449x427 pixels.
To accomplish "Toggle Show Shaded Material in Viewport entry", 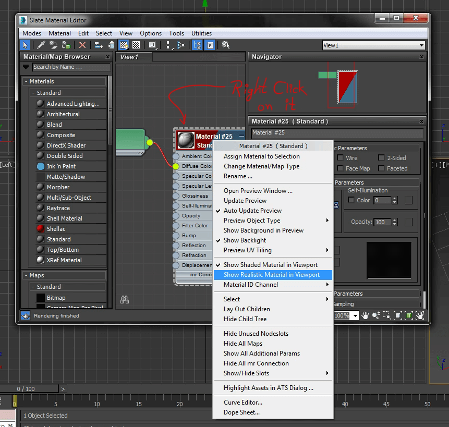I will click(x=273, y=265).
